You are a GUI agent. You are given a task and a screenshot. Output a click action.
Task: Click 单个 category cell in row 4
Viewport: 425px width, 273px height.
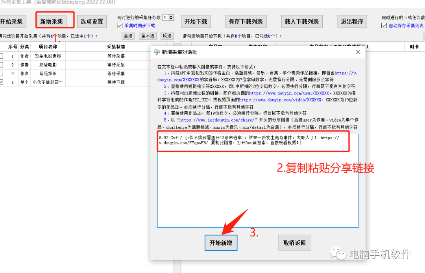pyautogui.click(x=24, y=82)
